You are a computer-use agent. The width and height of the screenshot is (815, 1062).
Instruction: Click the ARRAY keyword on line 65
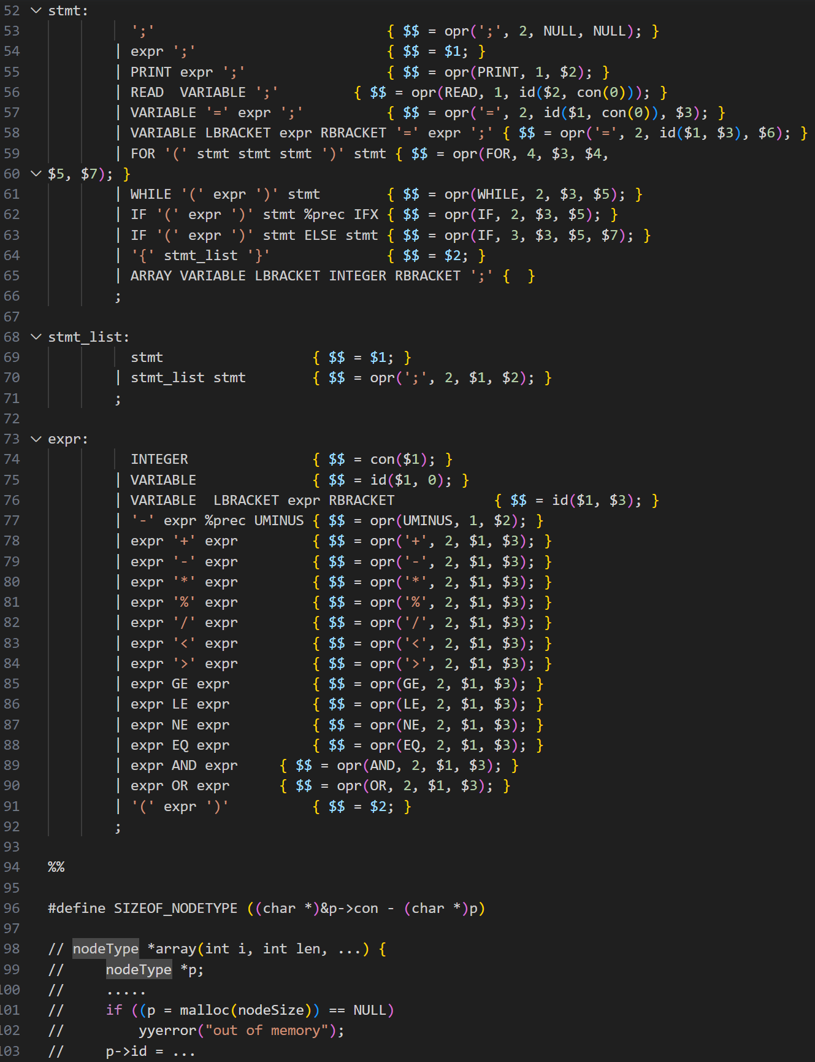151,276
